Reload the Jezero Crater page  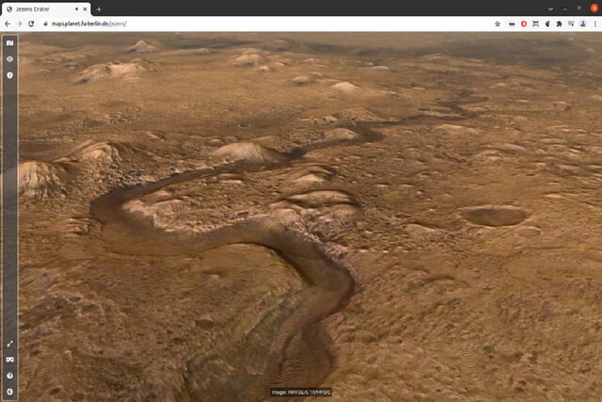pyautogui.click(x=31, y=23)
